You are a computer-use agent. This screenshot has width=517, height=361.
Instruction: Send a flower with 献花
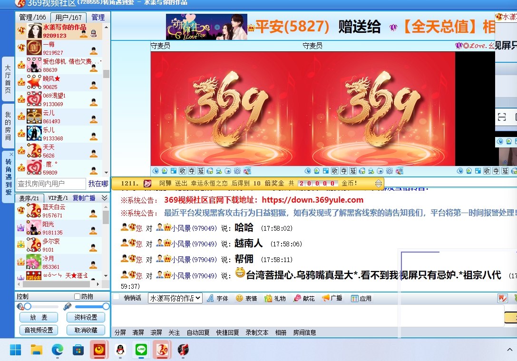(x=304, y=298)
